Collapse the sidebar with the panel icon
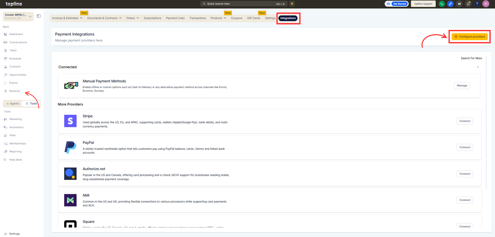 pyautogui.click(x=39, y=16)
